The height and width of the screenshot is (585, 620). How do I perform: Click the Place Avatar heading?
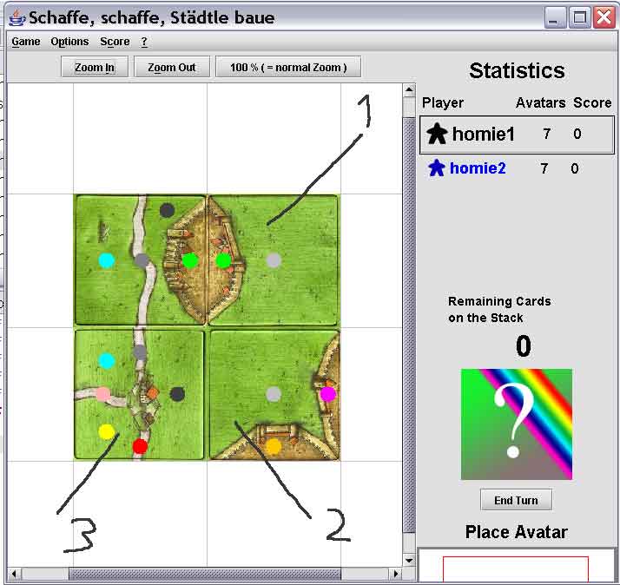pyautogui.click(x=517, y=532)
